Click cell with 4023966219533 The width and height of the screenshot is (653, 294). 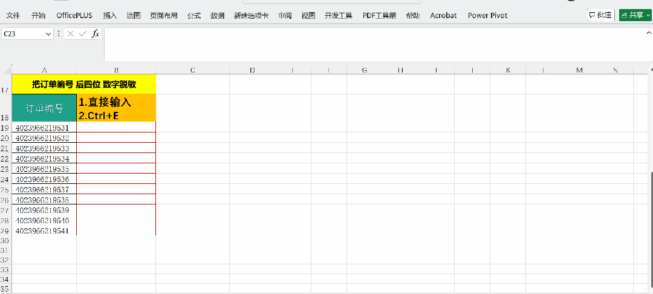(x=44, y=148)
